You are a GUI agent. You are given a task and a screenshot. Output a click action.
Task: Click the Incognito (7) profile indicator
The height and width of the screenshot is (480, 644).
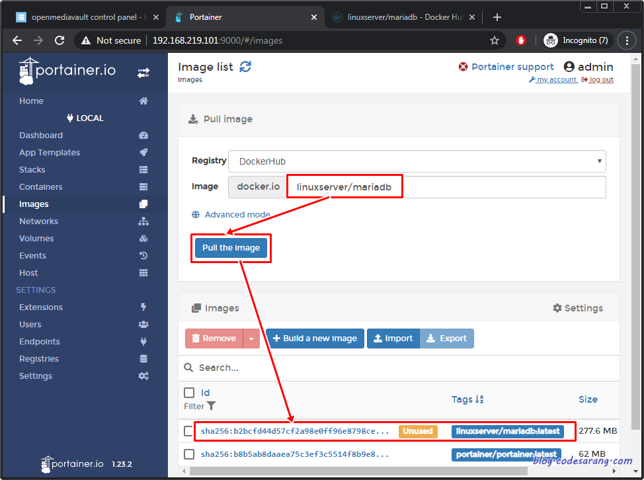(x=578, y=40)
